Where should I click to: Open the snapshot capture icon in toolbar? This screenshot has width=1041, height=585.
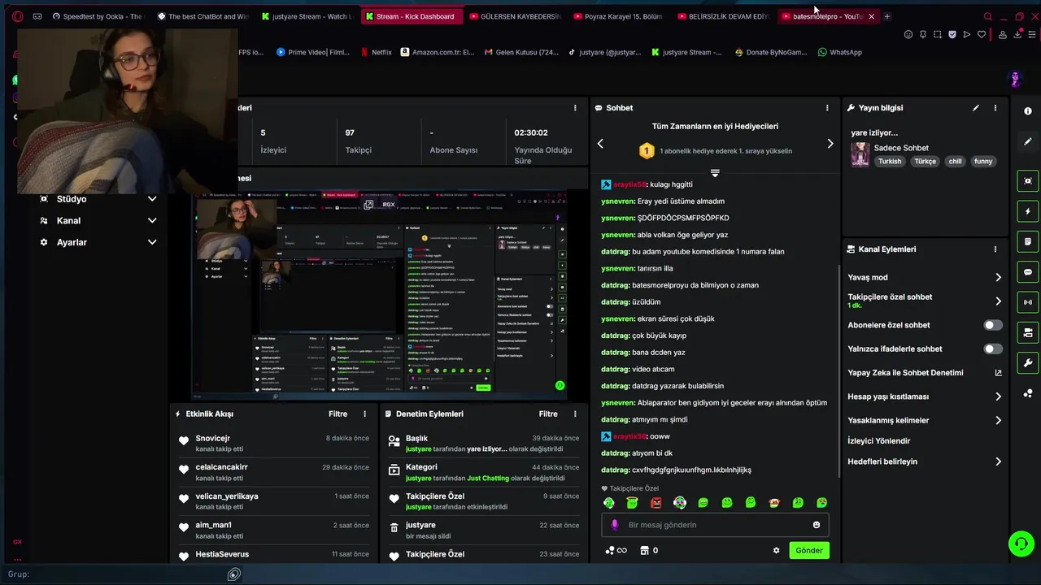[x=938, y=34]
